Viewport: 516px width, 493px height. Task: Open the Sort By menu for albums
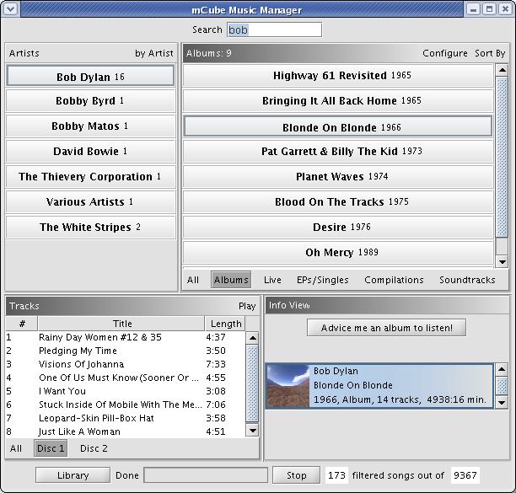click(x=490, y=53)
